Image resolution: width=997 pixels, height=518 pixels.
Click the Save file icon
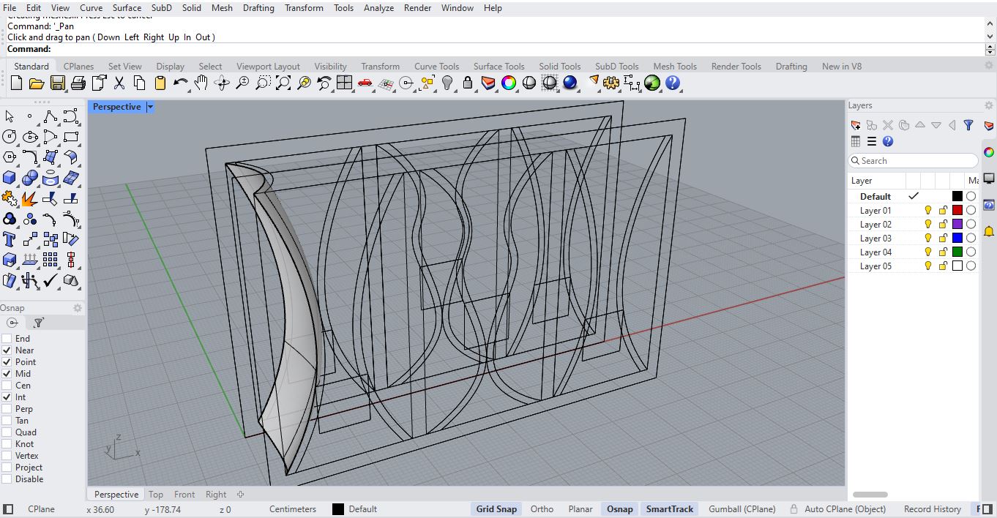[x=57, y=83]
